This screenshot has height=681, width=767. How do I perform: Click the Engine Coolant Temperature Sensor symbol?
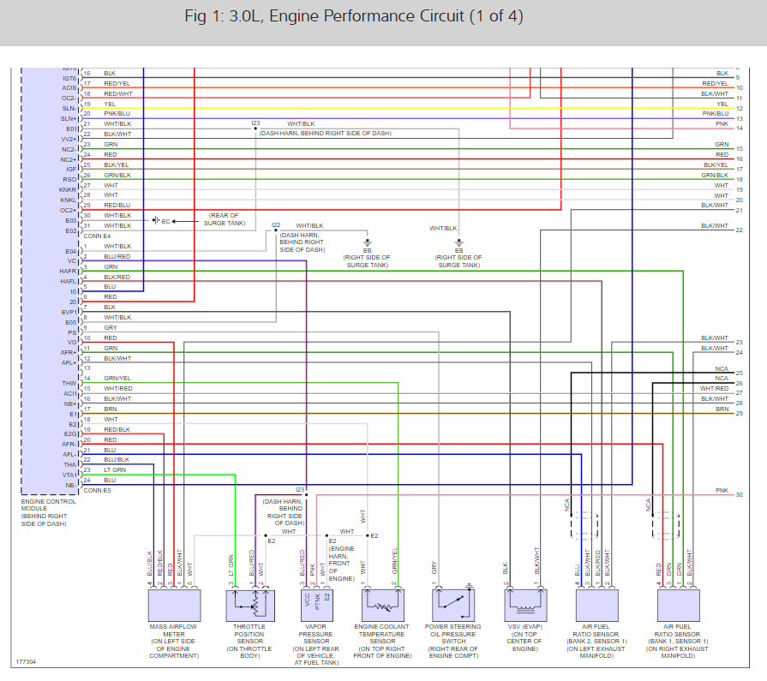click(x=383, y=606)
